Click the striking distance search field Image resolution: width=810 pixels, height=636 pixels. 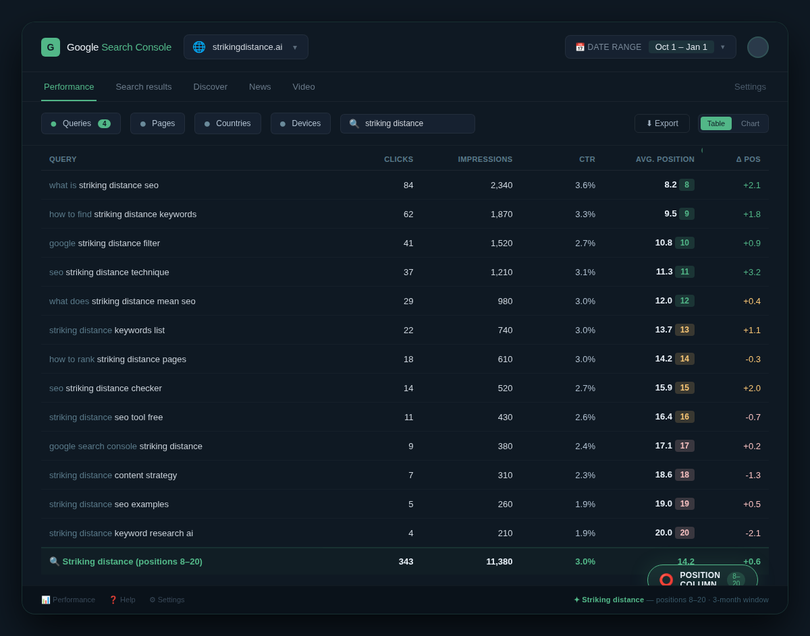408,123
